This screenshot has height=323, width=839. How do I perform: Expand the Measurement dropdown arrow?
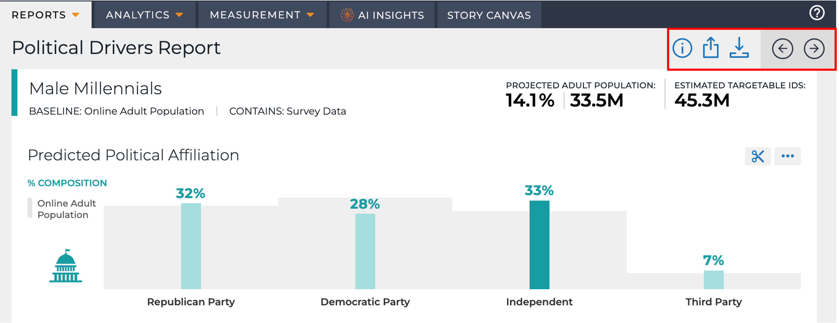tap(310, 15)
